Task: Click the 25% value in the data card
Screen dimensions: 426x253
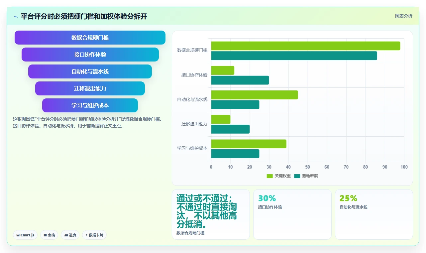Action: 349,198
